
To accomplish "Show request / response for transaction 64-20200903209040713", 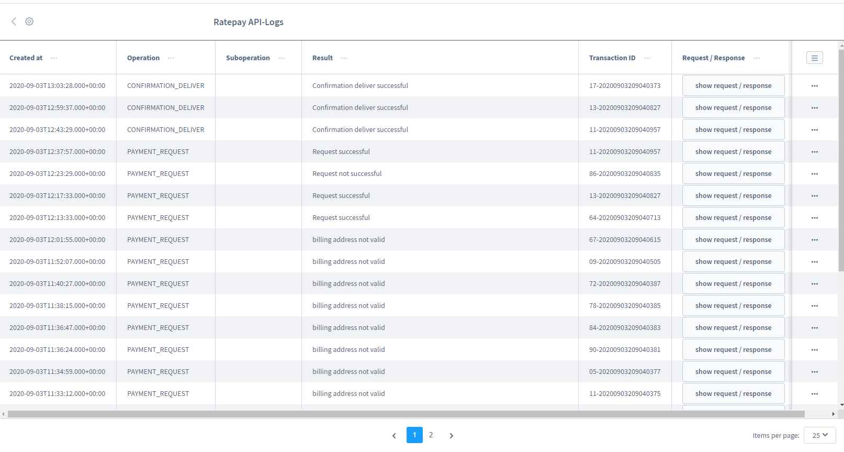I will pos(734,217).
